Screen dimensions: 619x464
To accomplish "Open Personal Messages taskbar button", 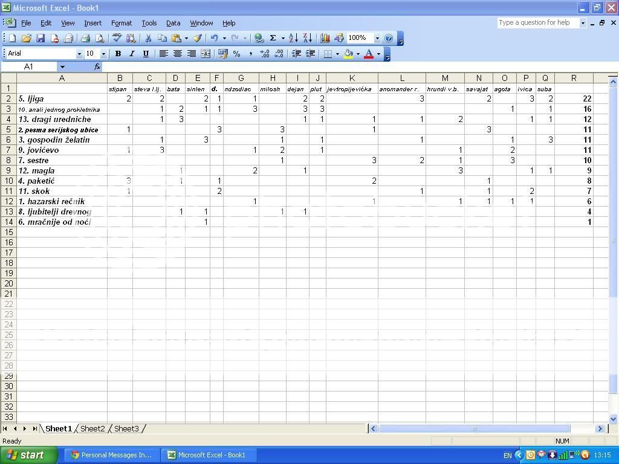I will (112, 455).
